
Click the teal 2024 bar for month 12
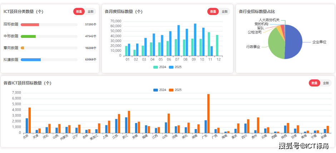217,45
